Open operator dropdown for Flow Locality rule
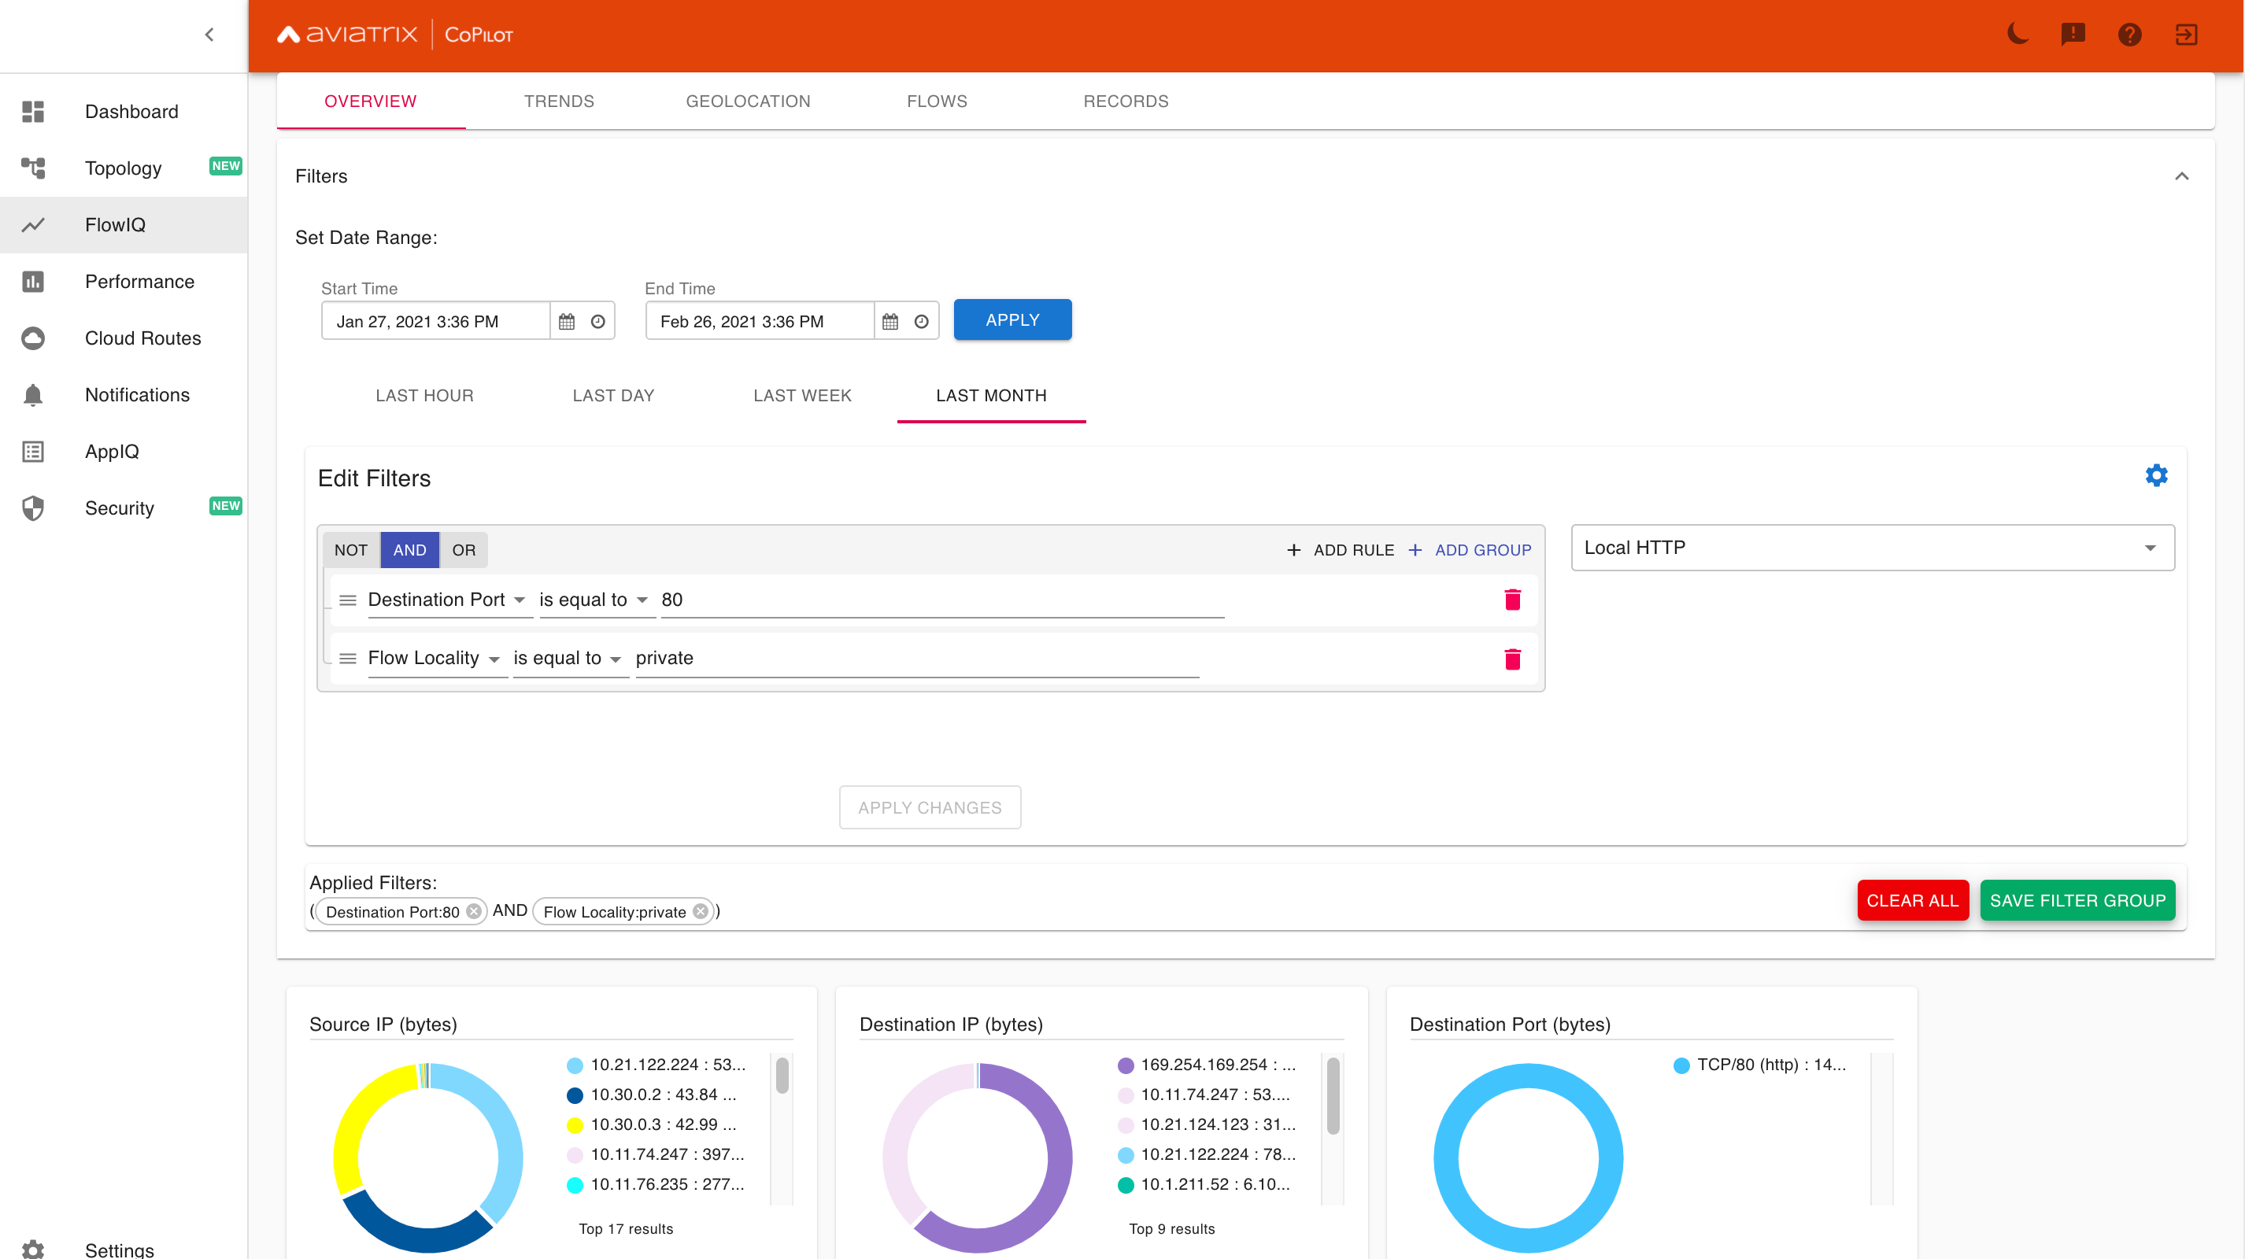Screen dimensions: 2245x1259 571,659
